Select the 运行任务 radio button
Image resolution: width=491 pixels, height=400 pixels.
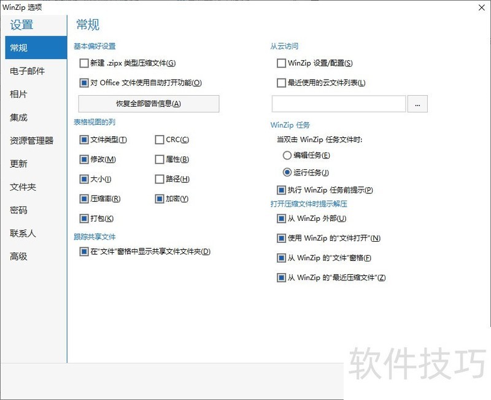[x=287, y=172]
